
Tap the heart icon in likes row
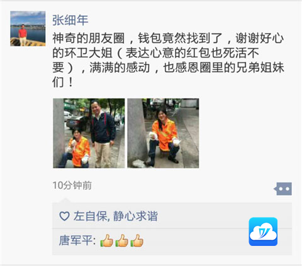click(64, 216)
